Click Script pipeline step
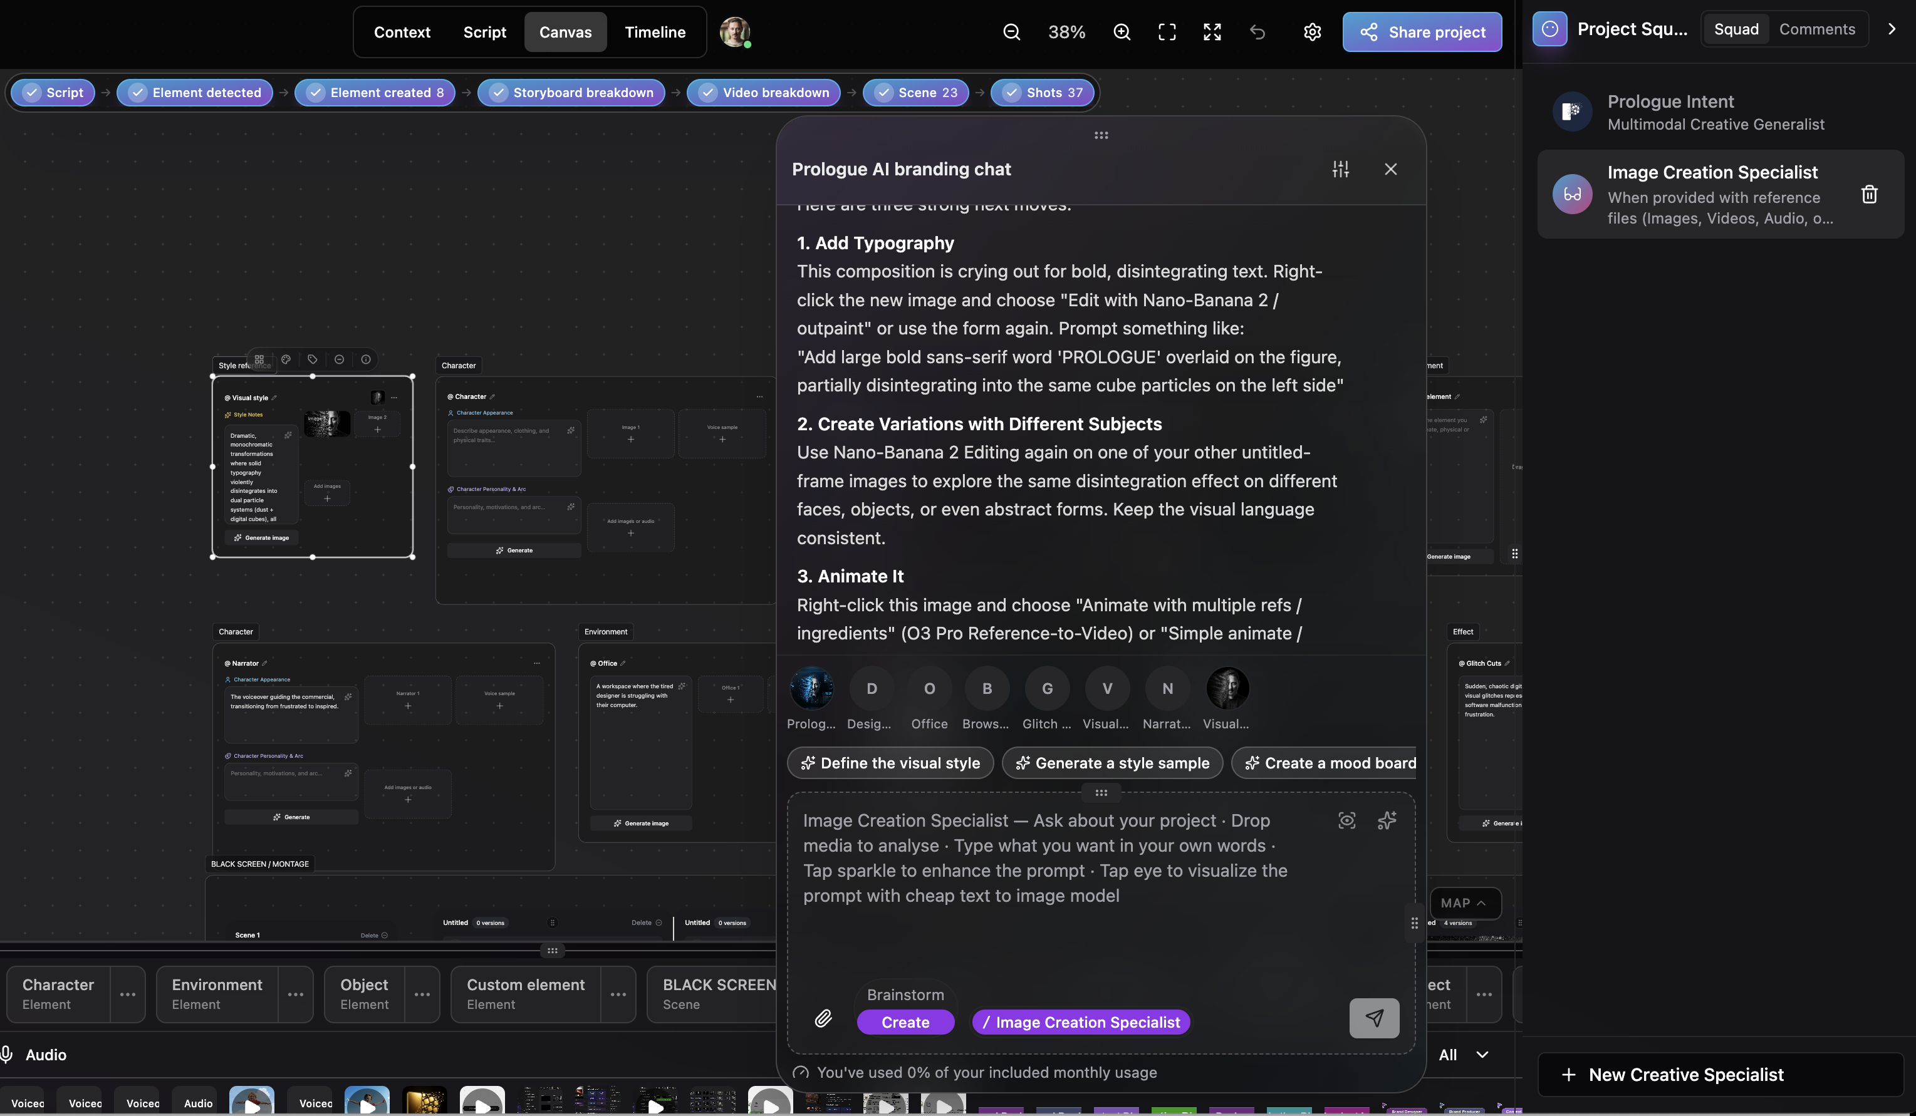Image resolution: width=1916 pixels, height=1116 pixels. [53, 93]
